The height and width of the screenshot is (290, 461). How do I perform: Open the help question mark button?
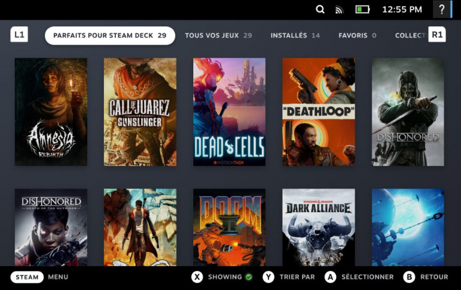coord(441,10)
